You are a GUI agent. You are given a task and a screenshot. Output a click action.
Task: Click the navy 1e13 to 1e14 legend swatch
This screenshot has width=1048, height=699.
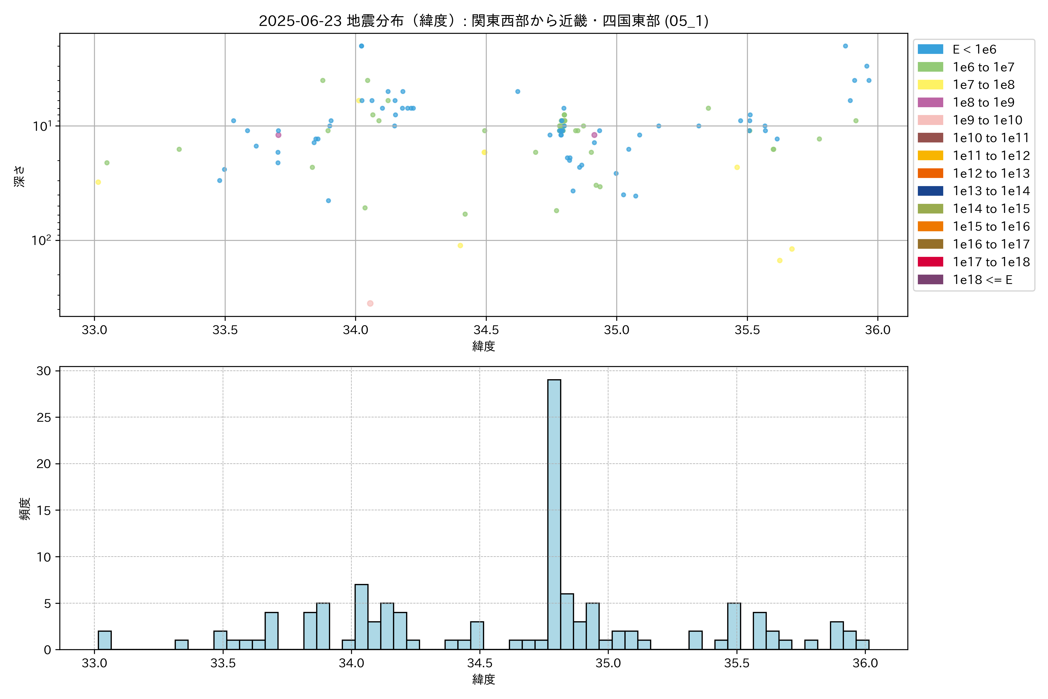tap(930, 191)
